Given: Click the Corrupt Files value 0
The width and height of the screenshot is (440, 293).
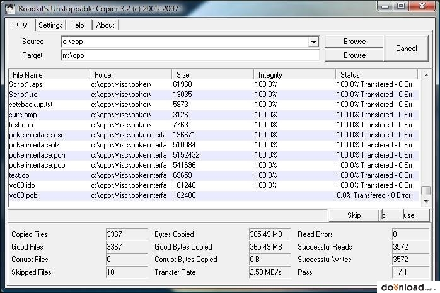Looking at the screenshot, I should 127,260.
